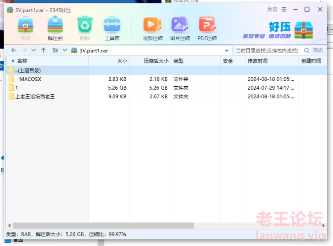The image size is (333, 246).
Task: Sort by 安全 column header
Action: tap(233, 61)
